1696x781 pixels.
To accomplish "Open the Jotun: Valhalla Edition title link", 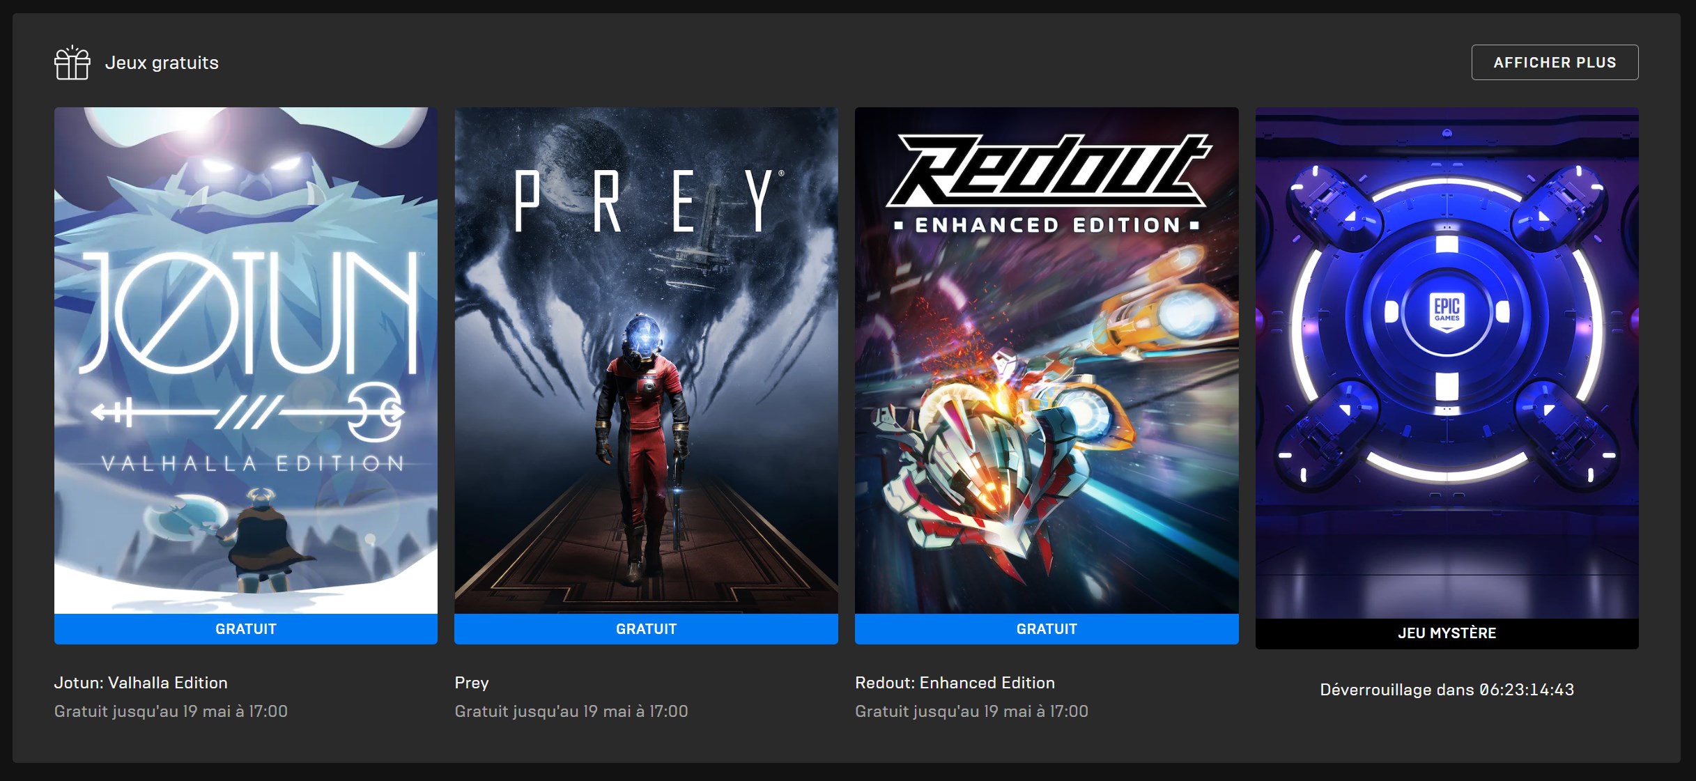I will coord(141,683).
